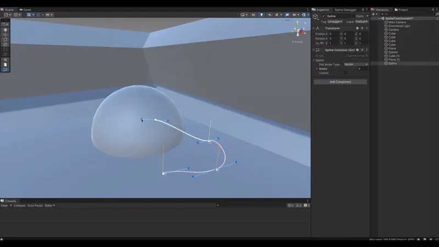Screen dimensions: 439x247
Task: Open the Tag Untagged dropdown
Action: tap(335, 21)
